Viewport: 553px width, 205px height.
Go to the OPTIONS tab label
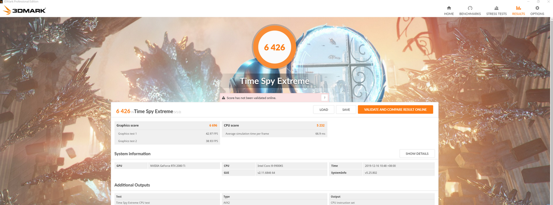[537, 14]
